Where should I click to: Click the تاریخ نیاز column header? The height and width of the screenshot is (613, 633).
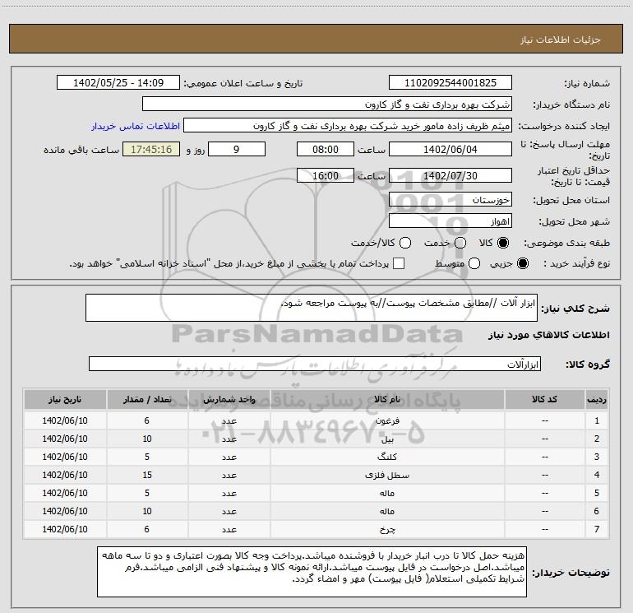[65, 399]
